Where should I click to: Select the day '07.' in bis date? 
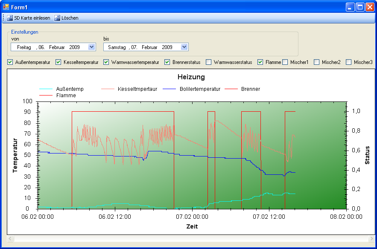tap(134, 47)
